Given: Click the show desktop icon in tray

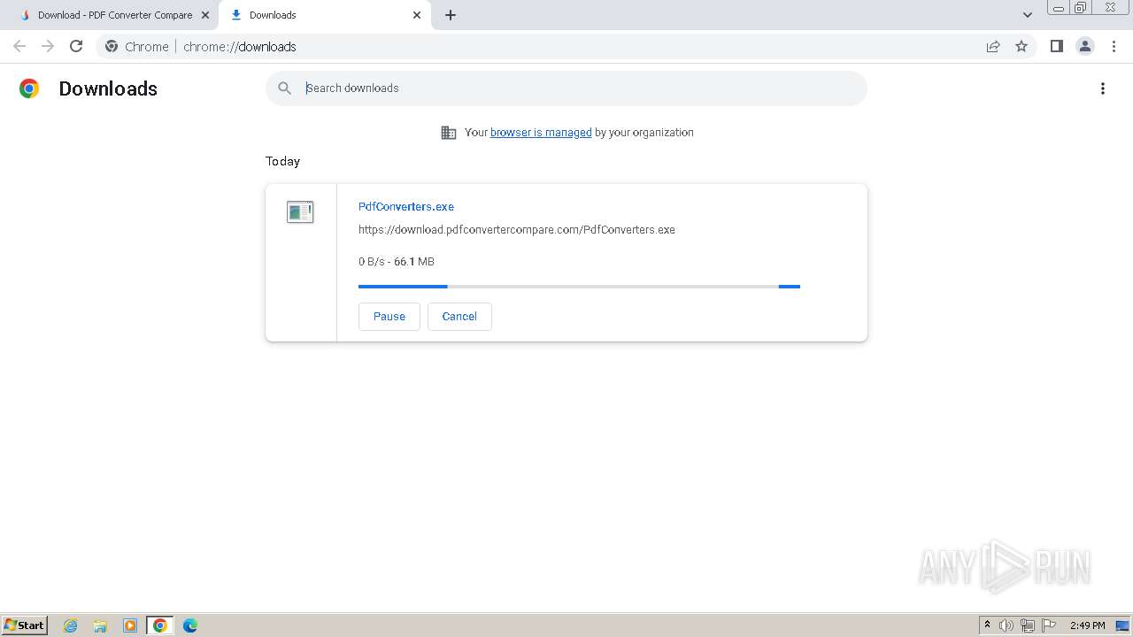Looking at the screenshot, I should tap(1122, 625).
